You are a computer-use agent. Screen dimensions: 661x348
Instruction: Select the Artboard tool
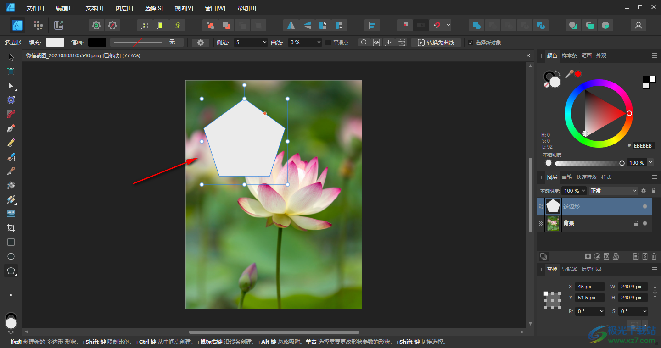tap(11, 72)
